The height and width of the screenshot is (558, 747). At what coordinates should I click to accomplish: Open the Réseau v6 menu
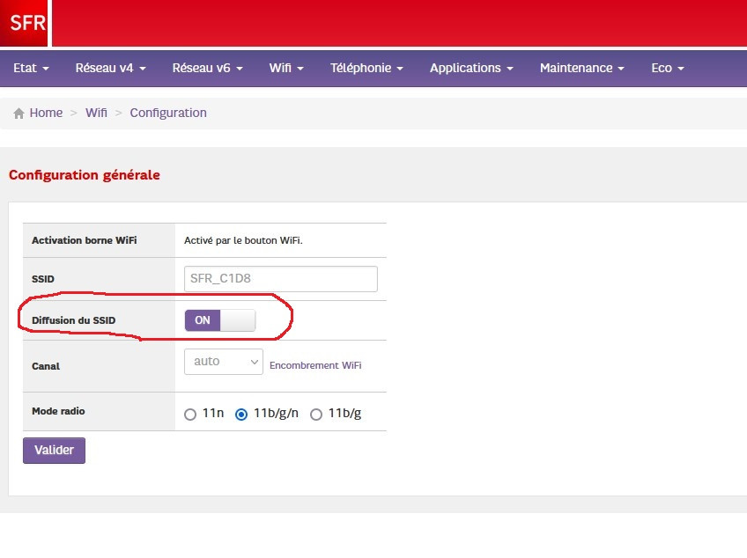[208, 68]
